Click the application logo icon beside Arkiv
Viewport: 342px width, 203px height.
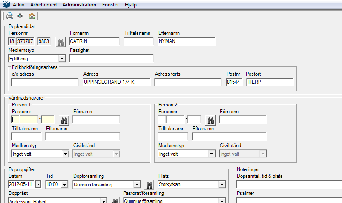[x=6, y=4]
